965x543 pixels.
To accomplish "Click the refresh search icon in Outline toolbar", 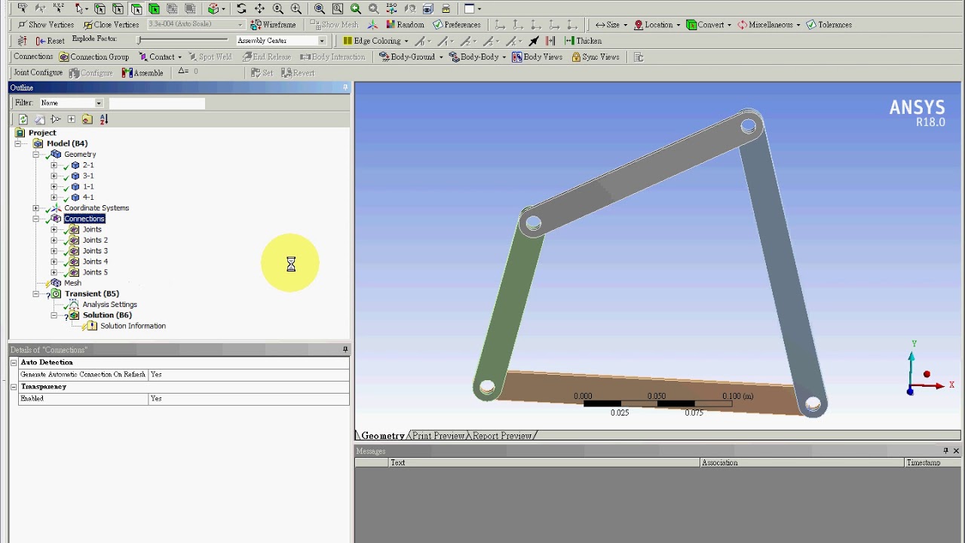I will point(23,119).
